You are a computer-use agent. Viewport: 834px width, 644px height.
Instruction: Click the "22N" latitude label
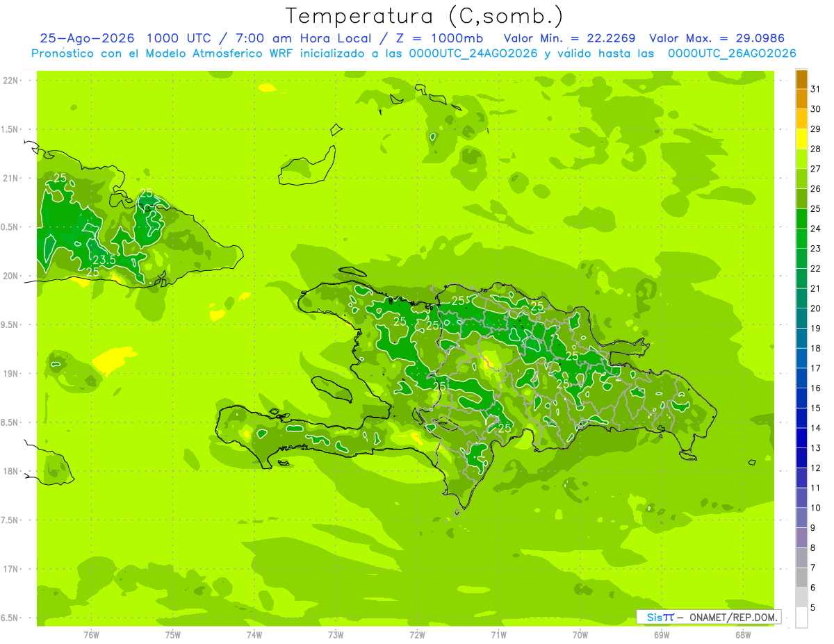click(10, 81)
